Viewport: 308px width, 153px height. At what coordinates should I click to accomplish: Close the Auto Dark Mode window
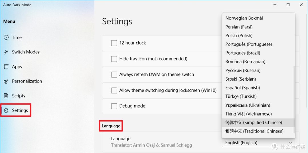301,5
